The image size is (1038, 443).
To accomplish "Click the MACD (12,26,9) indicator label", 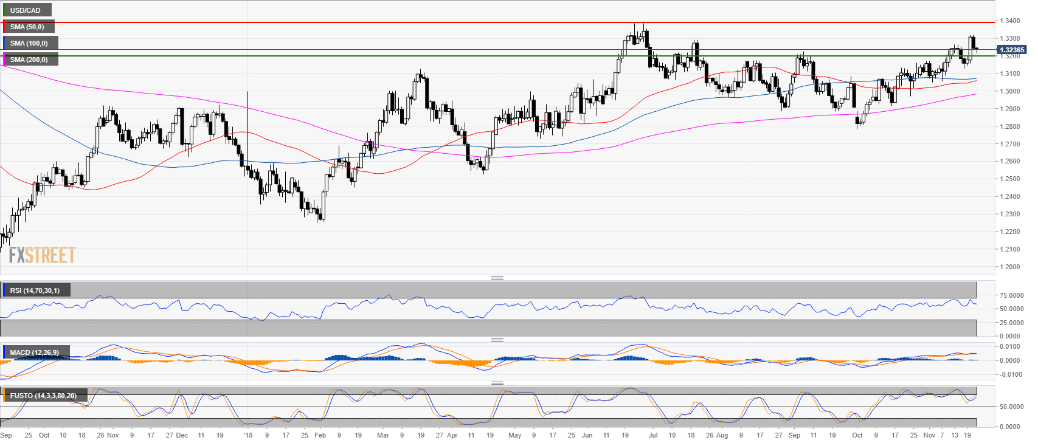I will [x=35, y=352].
